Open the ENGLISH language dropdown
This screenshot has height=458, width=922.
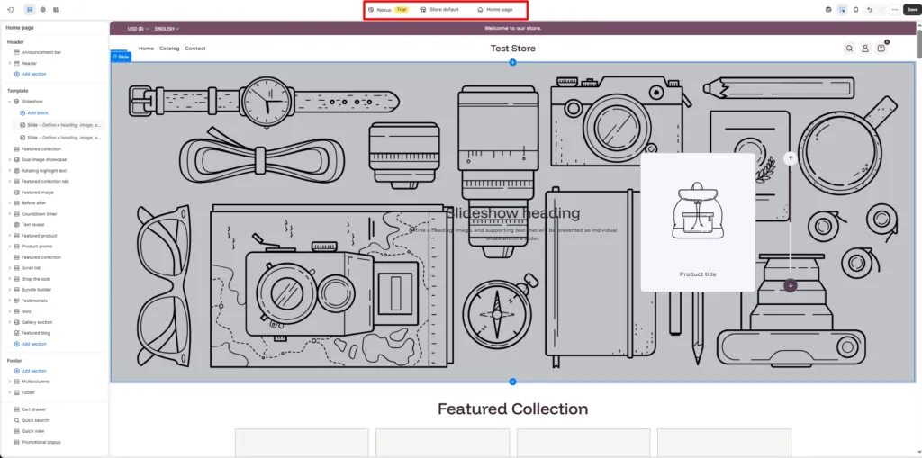pyautogui.click(x=167, y=28)
